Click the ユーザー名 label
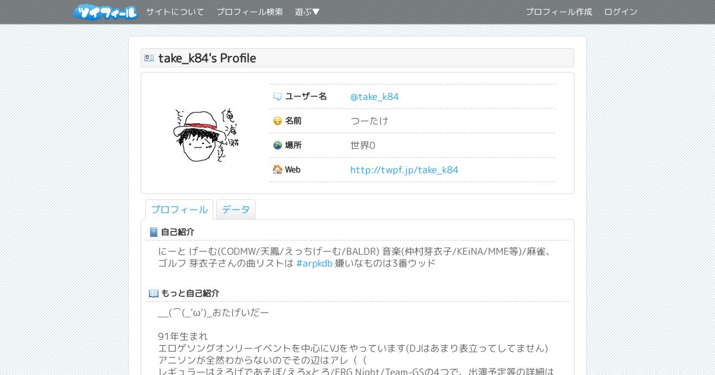 pyautogui.click(x=306, y=96)
